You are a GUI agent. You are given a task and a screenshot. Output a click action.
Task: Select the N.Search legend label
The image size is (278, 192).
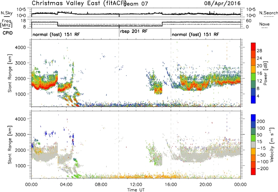(268, 13)
